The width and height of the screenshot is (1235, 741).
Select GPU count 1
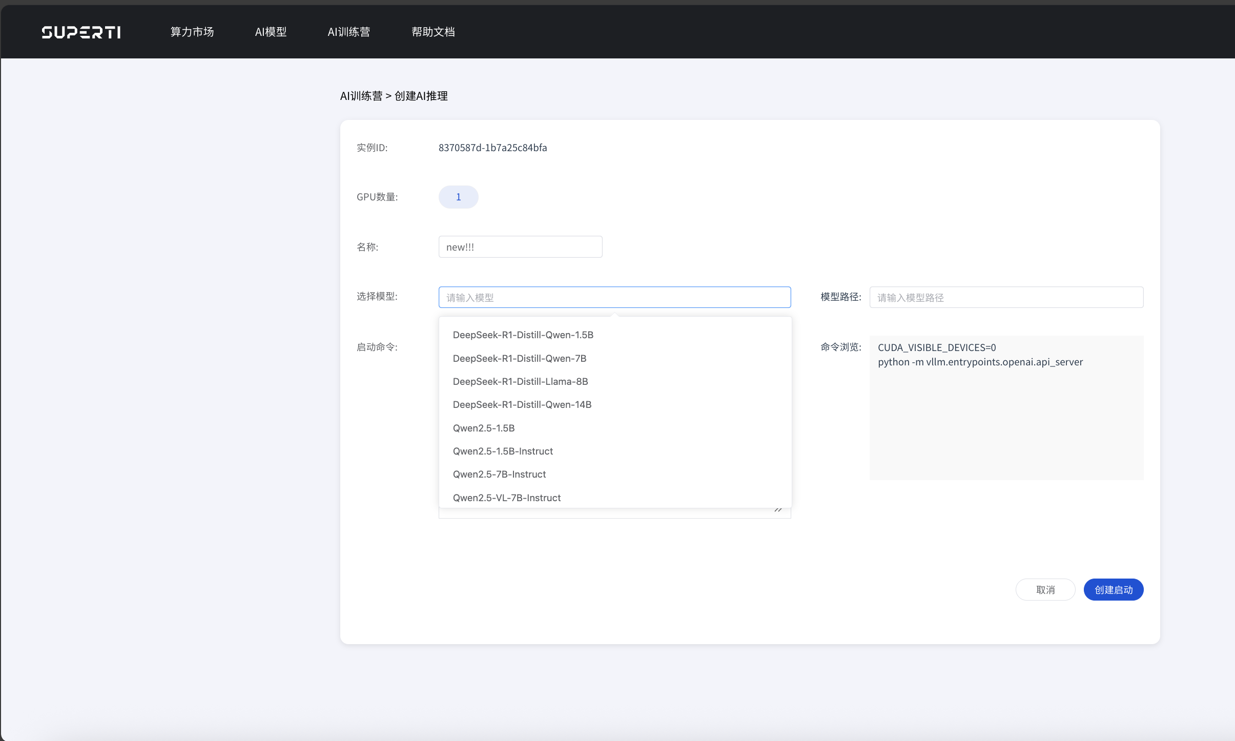459,197
